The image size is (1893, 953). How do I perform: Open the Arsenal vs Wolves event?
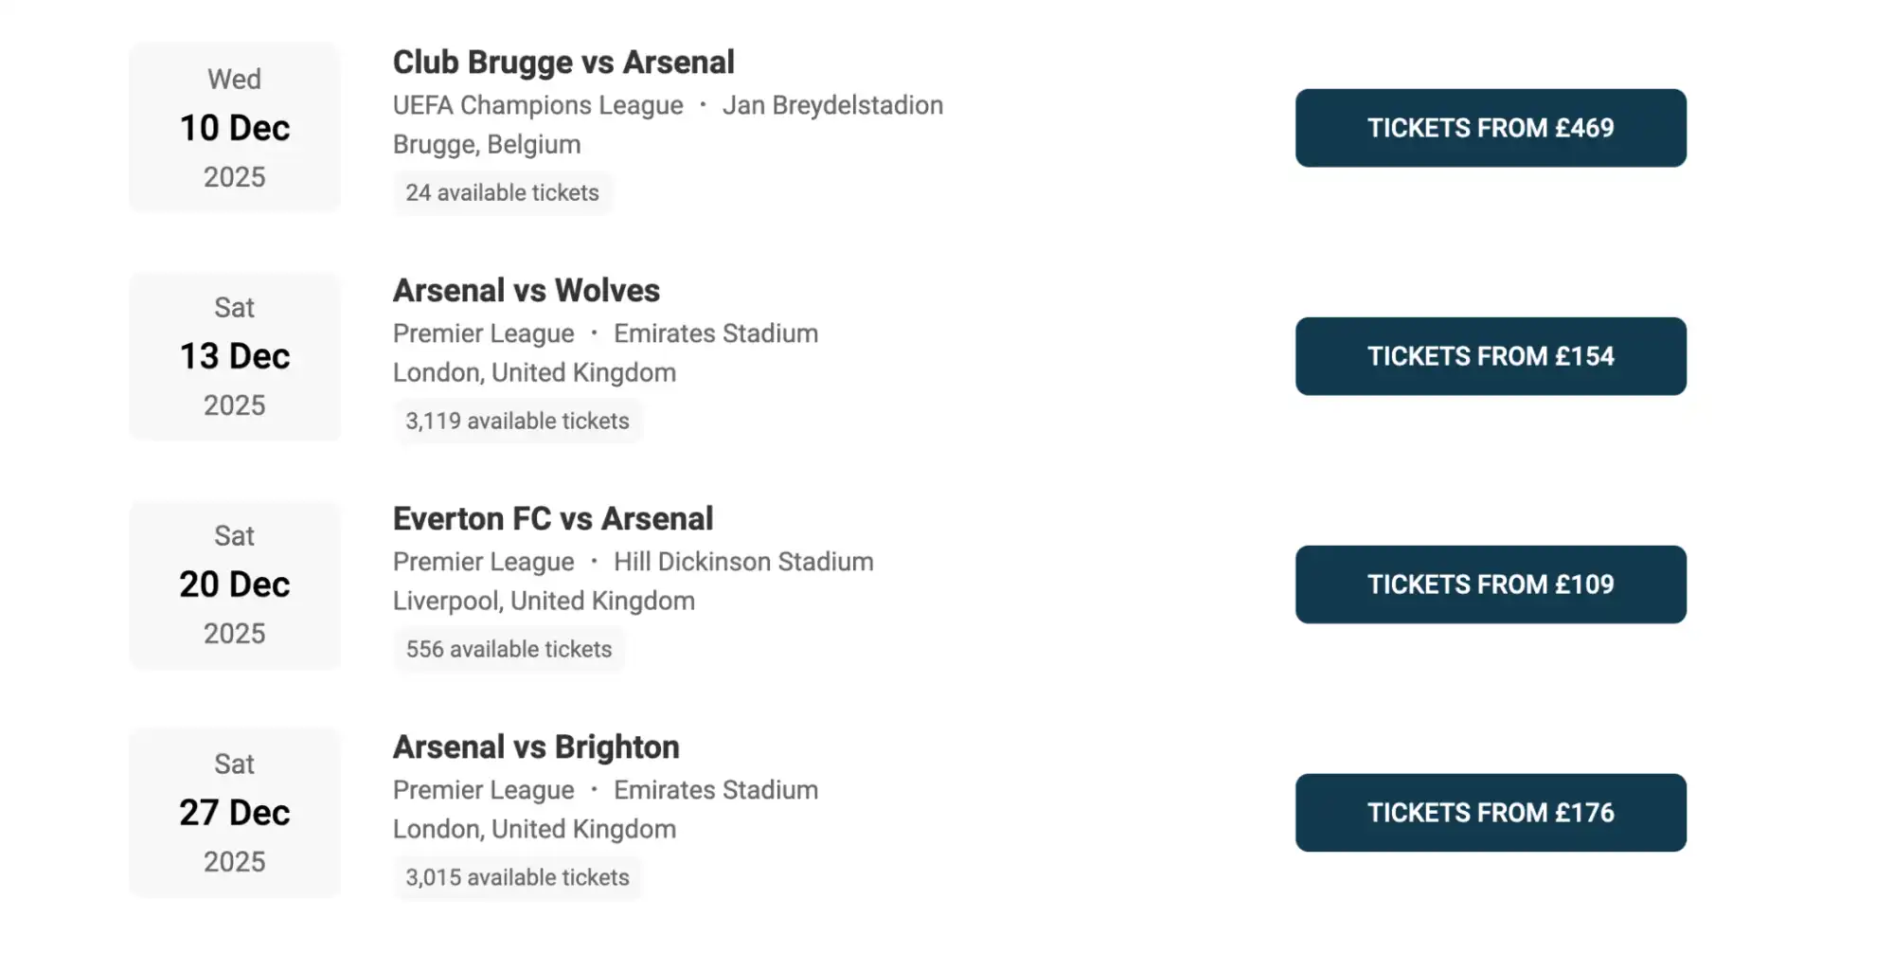click(x=526, y=290)
